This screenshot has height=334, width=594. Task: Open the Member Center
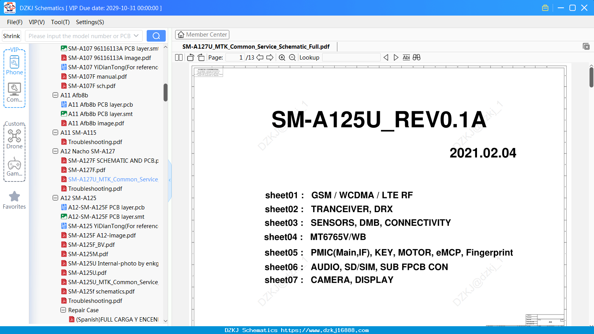(x=202, y=35)
